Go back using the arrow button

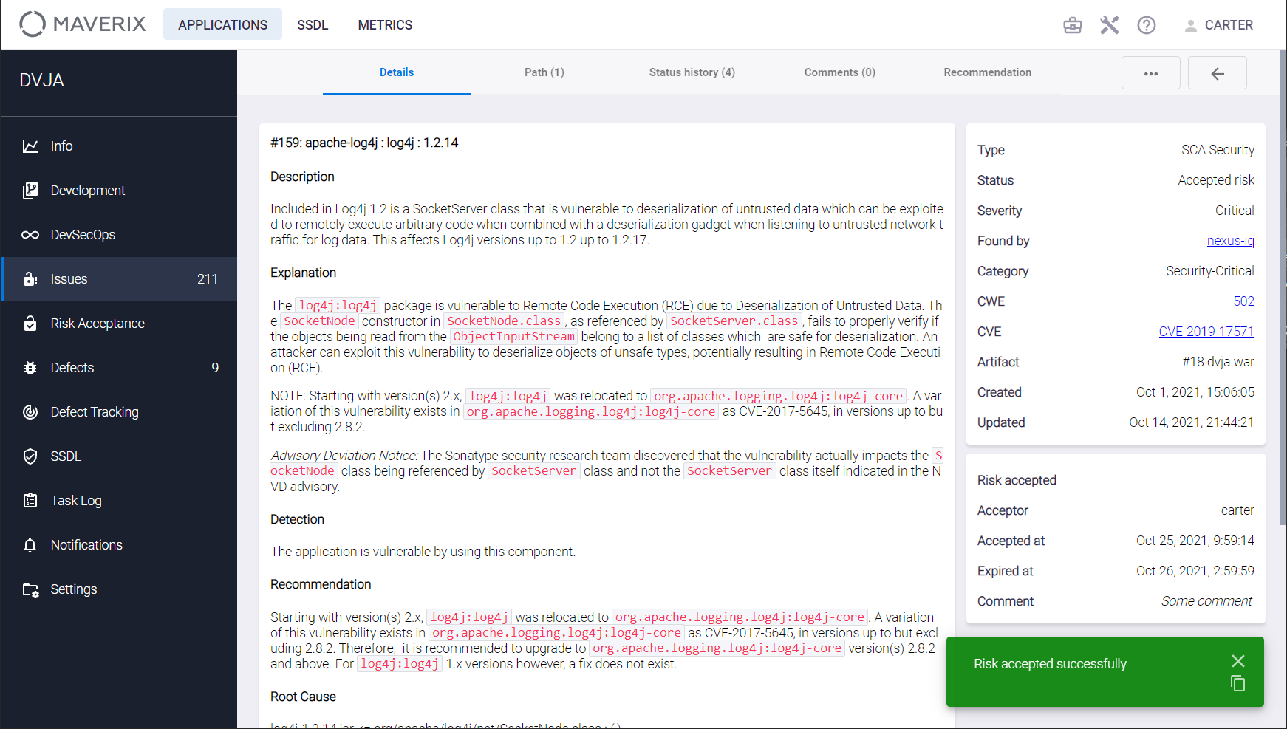[1218, 73]
